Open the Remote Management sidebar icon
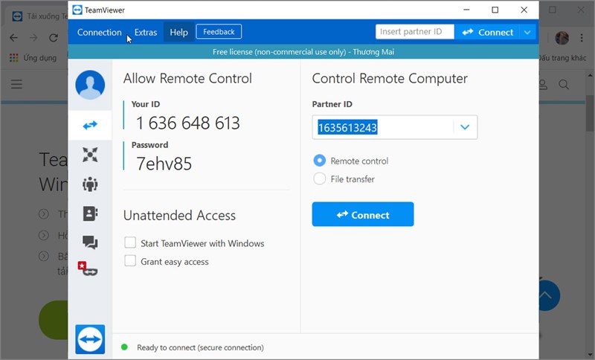 90,155
